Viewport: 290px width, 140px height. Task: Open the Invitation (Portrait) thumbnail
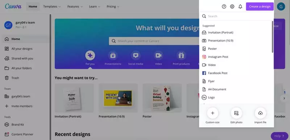click(74, 98)
